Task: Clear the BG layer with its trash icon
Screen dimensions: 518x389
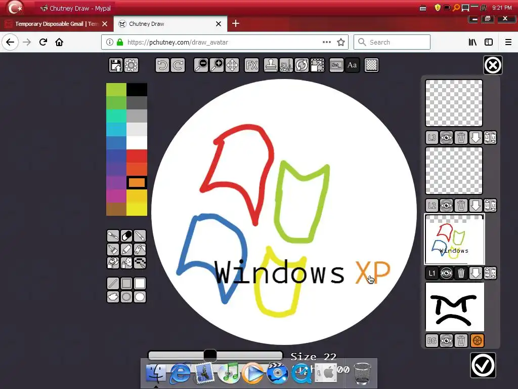Action: [x=461, y=341]
